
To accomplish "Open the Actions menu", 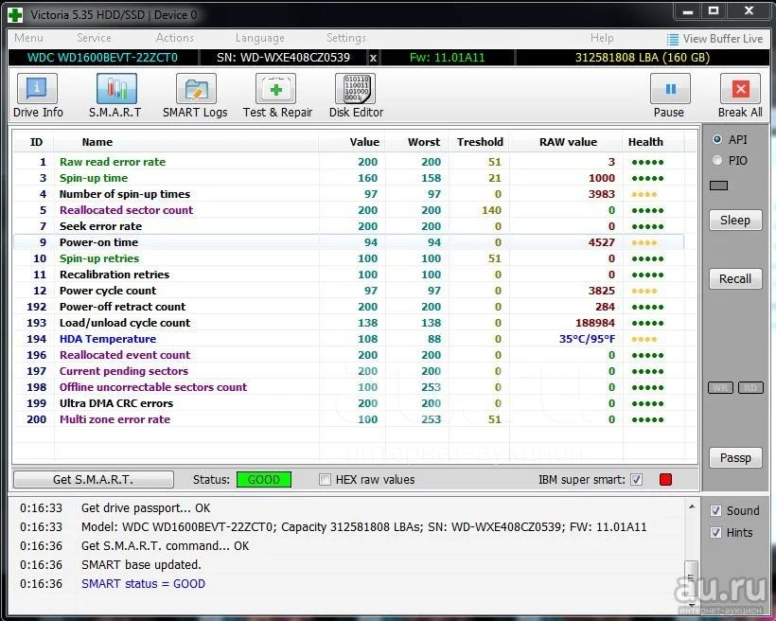I will point(175,38).
